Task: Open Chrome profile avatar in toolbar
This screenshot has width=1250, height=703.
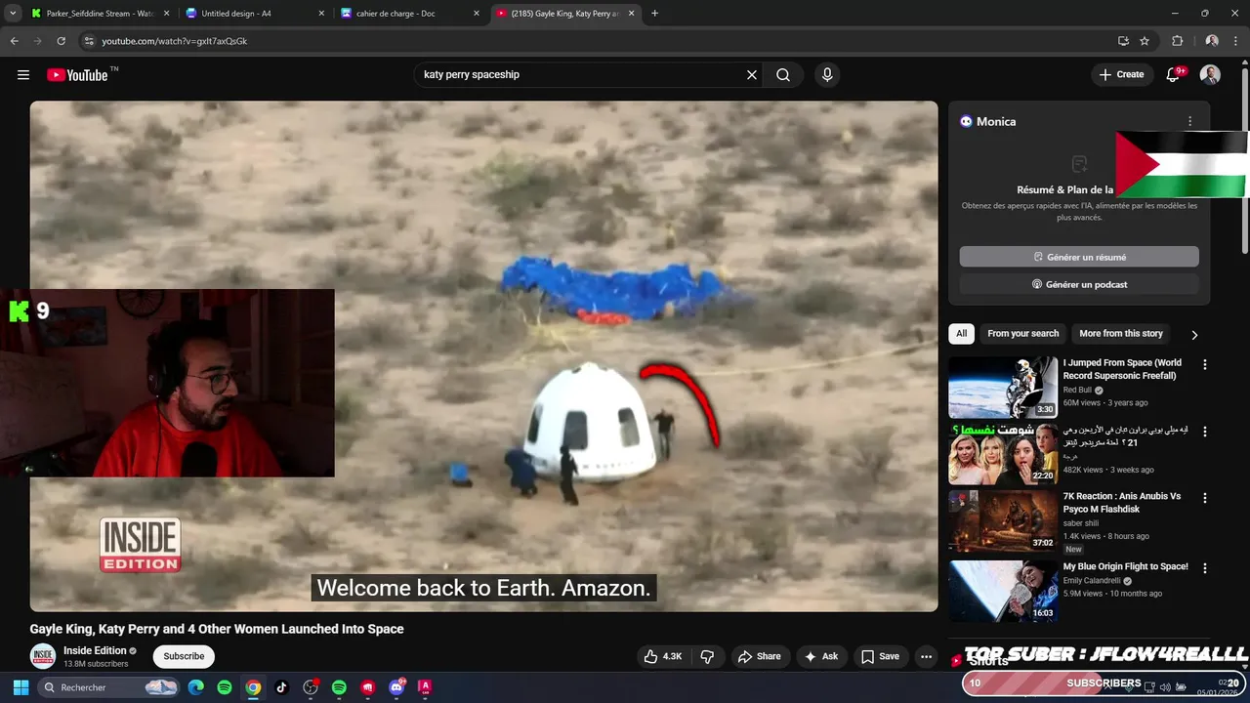Action: click(1212, 41)
